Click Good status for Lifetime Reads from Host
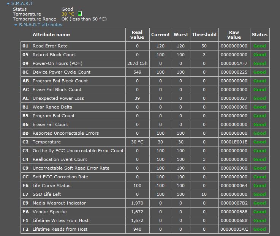Screen dimensions: 280x236 tap(259, 229)
